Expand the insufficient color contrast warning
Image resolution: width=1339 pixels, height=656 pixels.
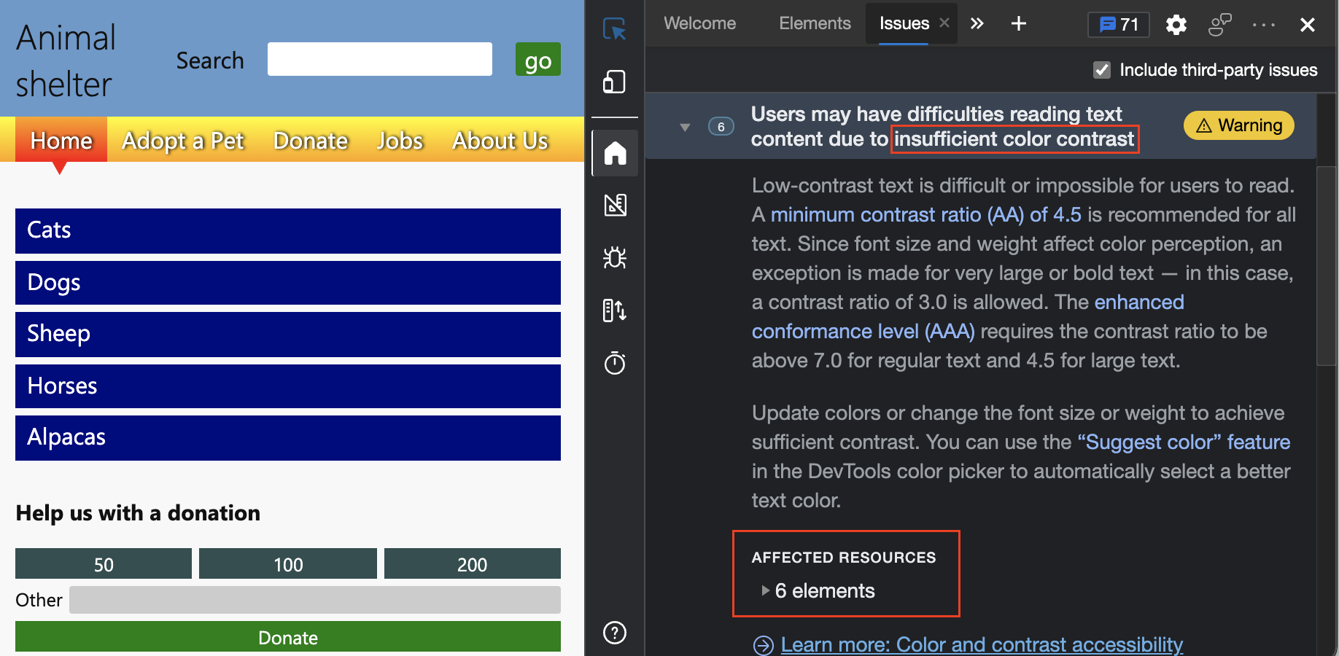tap(684, 126)
